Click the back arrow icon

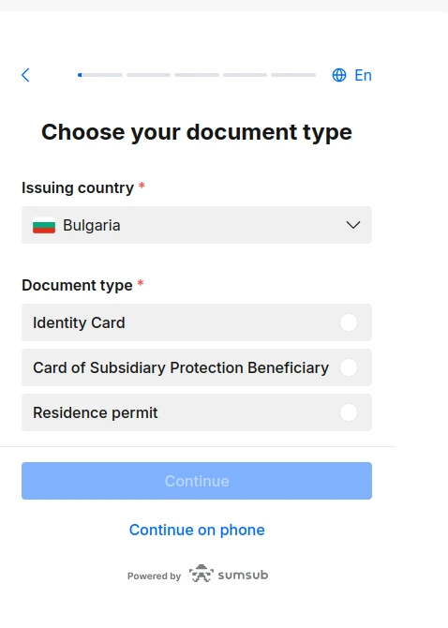click(x=25, y=75)
